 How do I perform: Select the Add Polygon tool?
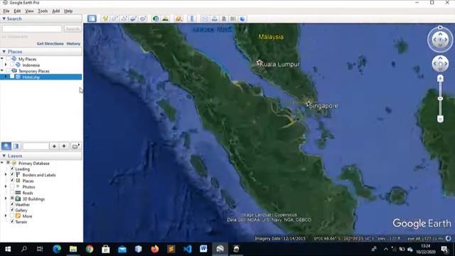[x=114, y=18]
